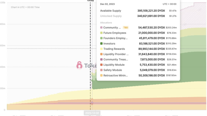Click the Safety Module pink swatch
The image size is (207, 116).
coord(101,70)
